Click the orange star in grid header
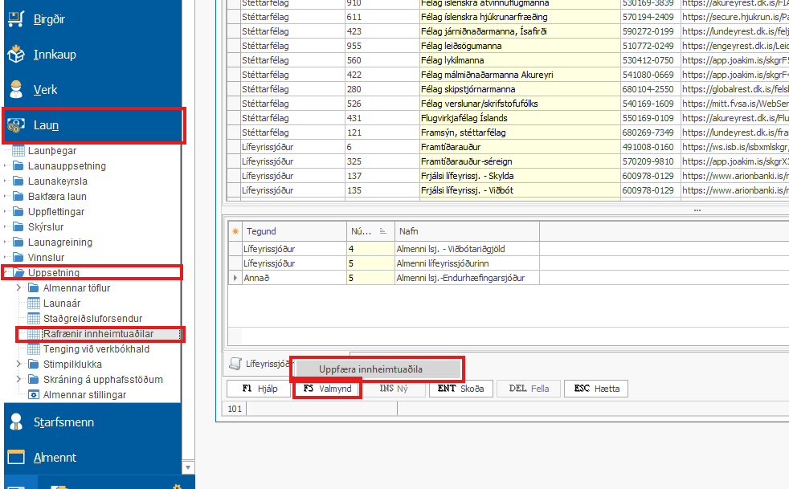Image resolution: width=789 pixels, height=489 pixels. coord(235,231)
